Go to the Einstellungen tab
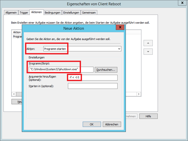Screen dimensions: 188x141 point(71,13)
